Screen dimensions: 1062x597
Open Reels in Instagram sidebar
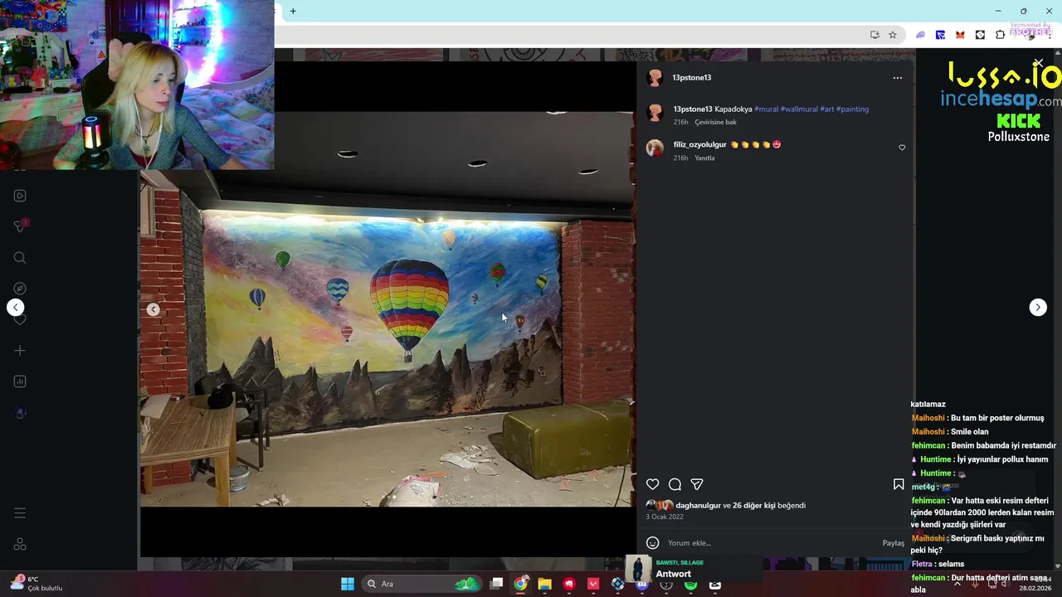(20, 196)
